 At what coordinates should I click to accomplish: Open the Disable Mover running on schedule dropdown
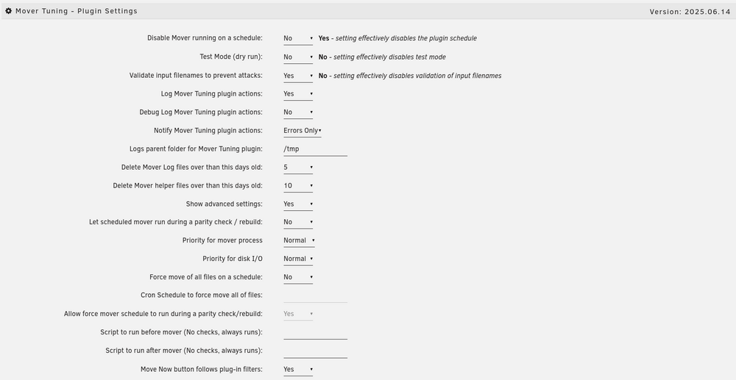tap(298, 38)
